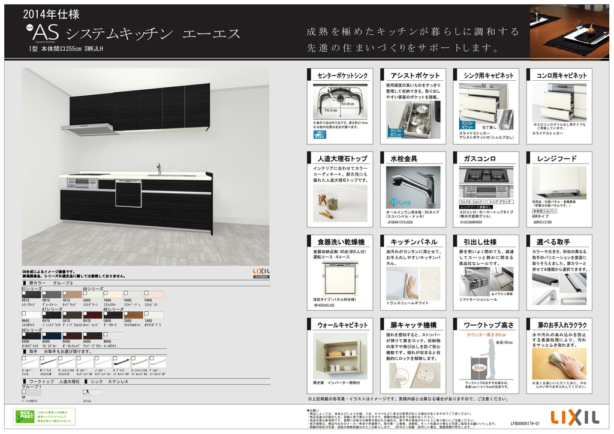The width and height of the screenshot is (614, 434).
Task: Click the blue アシストポケット badge icon
Action: (396, 133)
